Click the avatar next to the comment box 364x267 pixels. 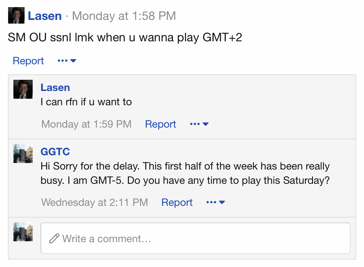[23, 232]
